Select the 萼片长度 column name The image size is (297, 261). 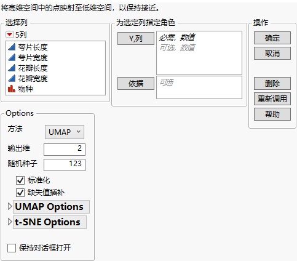click(x=33, y=47)
